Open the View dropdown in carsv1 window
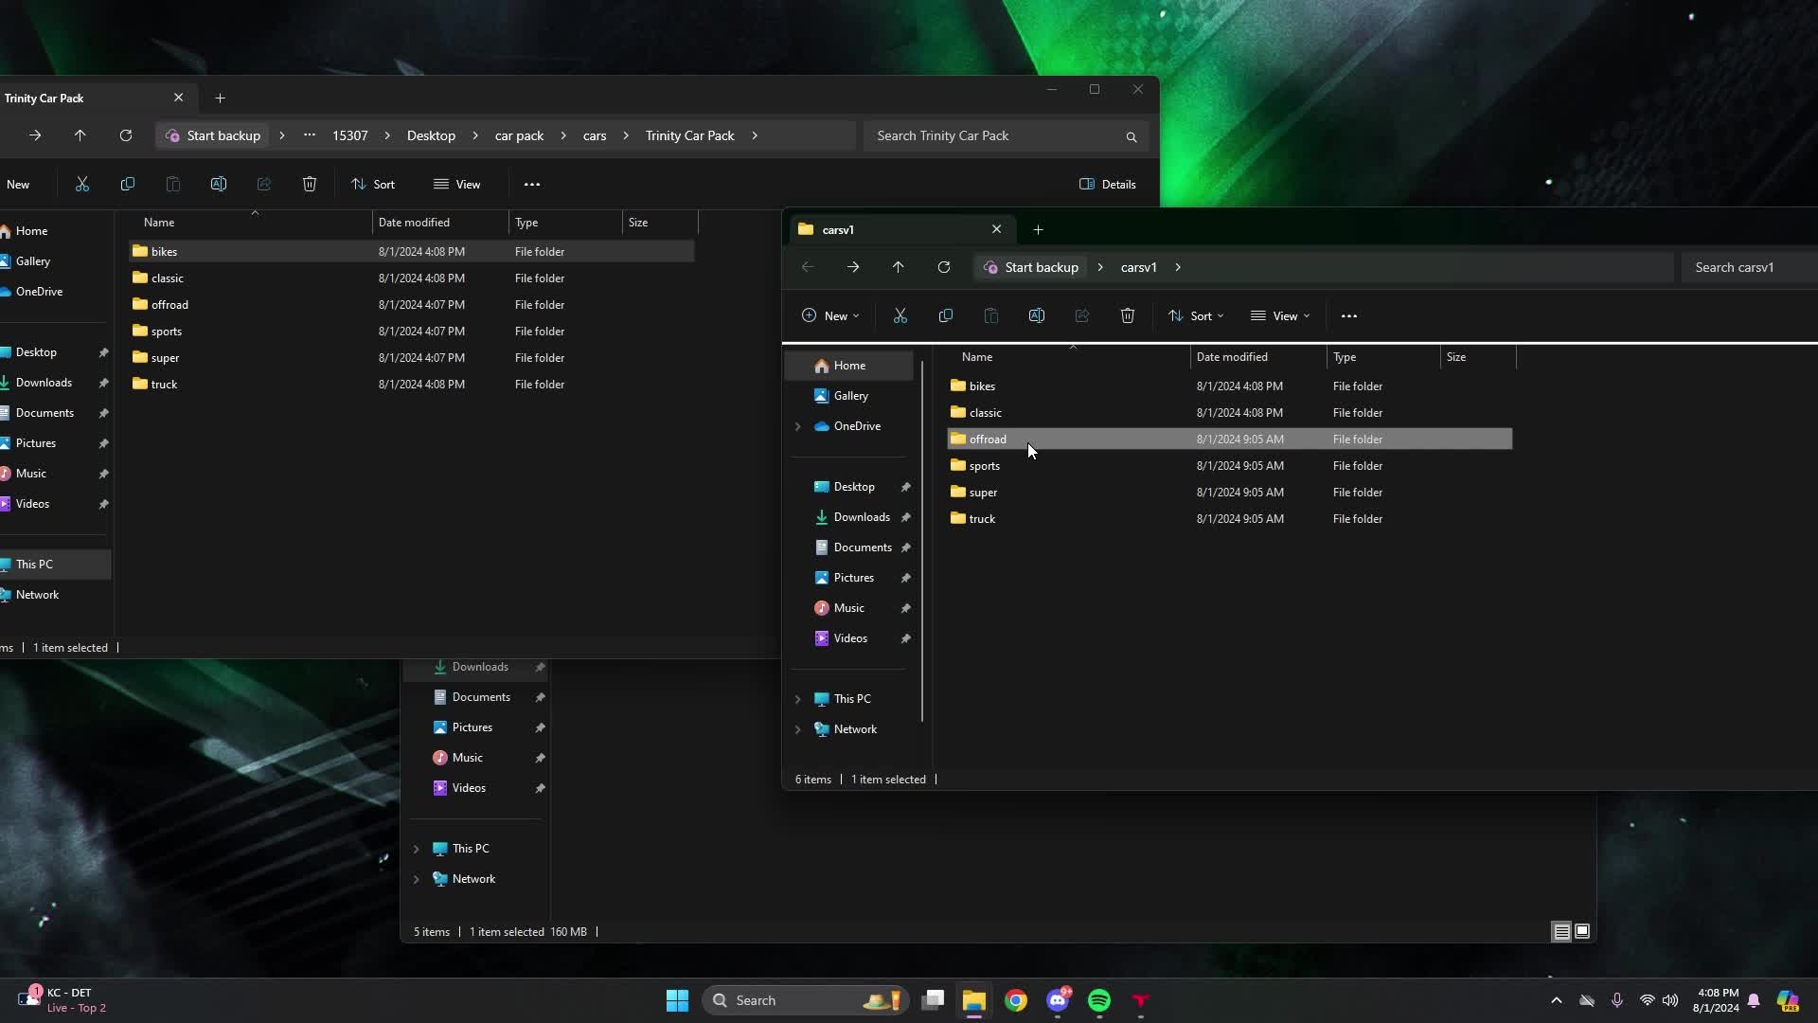This screenshot has width=1818, height=1023. [1279, 316]
